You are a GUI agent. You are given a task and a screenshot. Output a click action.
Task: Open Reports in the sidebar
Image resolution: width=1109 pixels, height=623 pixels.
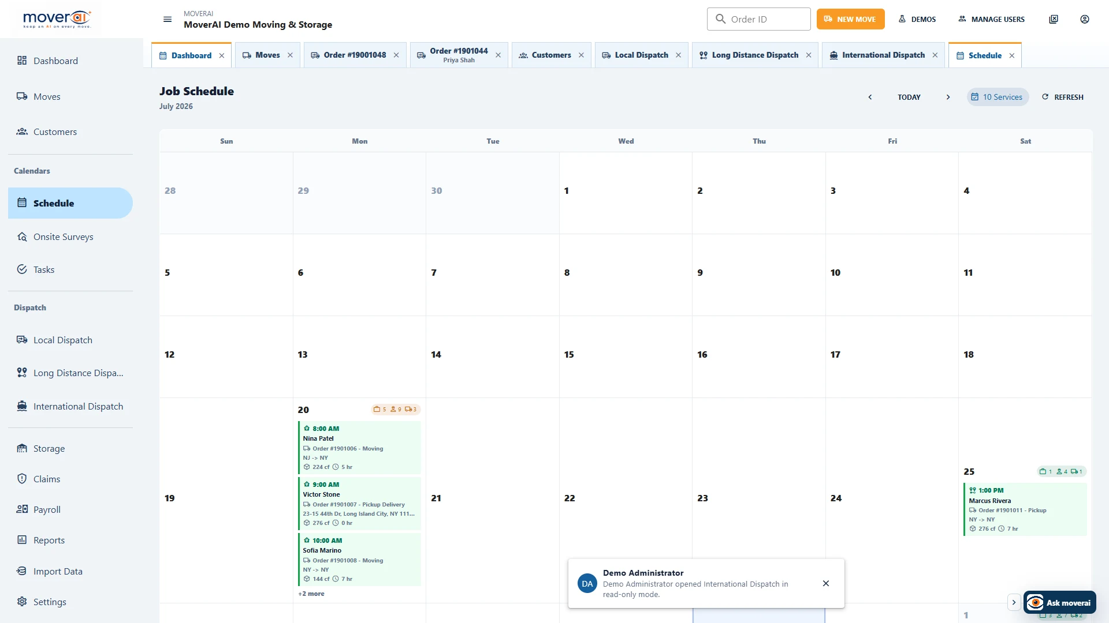(70, 540)
